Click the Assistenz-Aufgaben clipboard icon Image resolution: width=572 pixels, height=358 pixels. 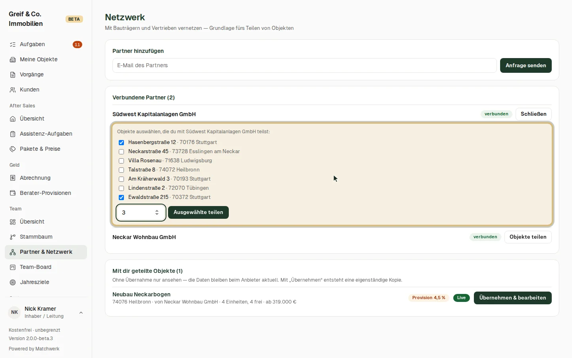[x=13, y=134]
